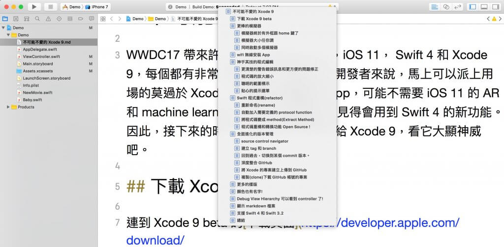Screen dimensions: 504x247
Task: Show the Test navigator
Action: click(x=59, y=19)
